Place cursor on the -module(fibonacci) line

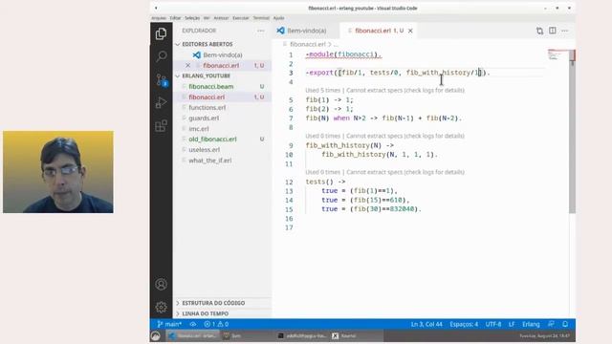pyautogui.click(x=343, y=54)
